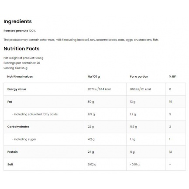Click the Na 100 g column header
This screenshot has height=189, width=189.
pos(94,76)
